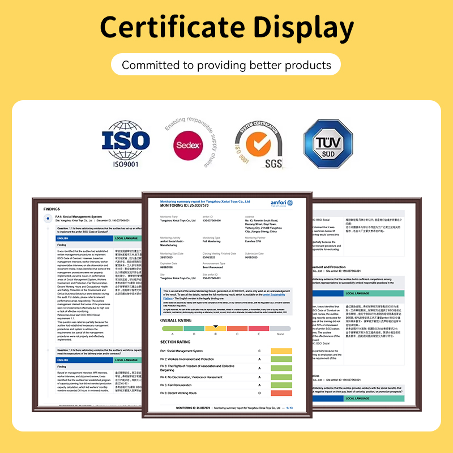Click the 'OVERALL RATING' heading
The height and width of the screenshot is (453, 453).
point(176,320)
